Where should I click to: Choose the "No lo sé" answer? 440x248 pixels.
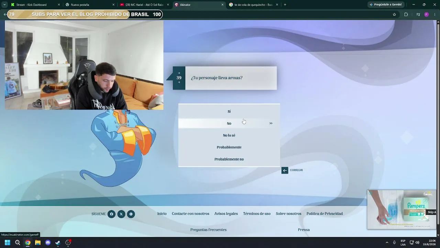[229, 135]
